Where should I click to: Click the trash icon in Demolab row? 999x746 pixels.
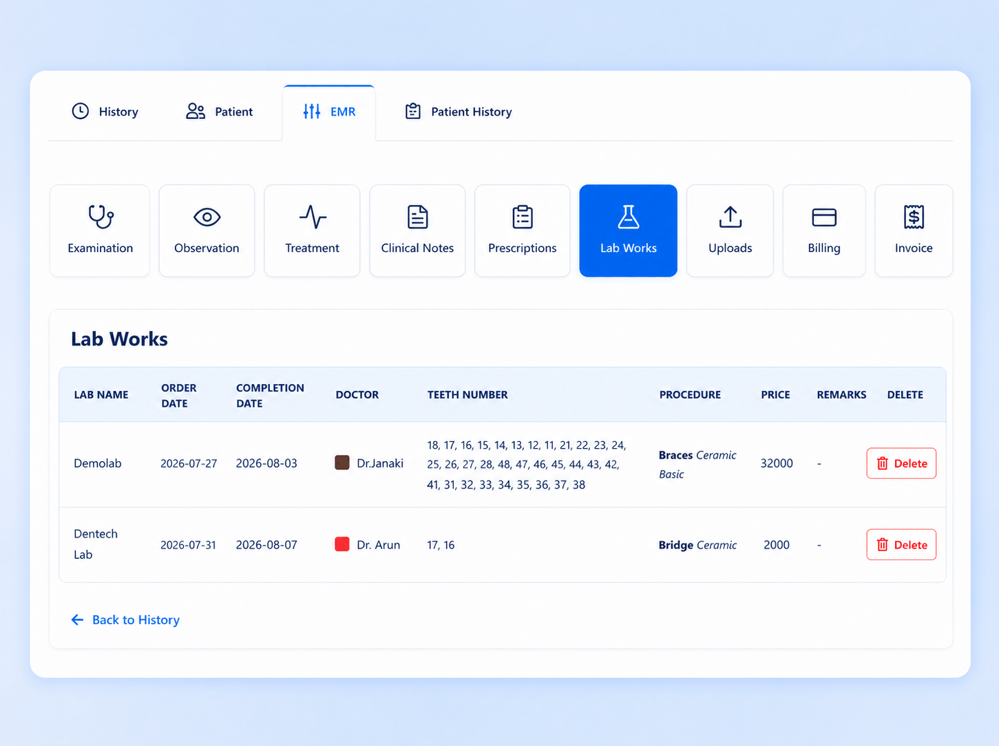[x=883, y=463]
